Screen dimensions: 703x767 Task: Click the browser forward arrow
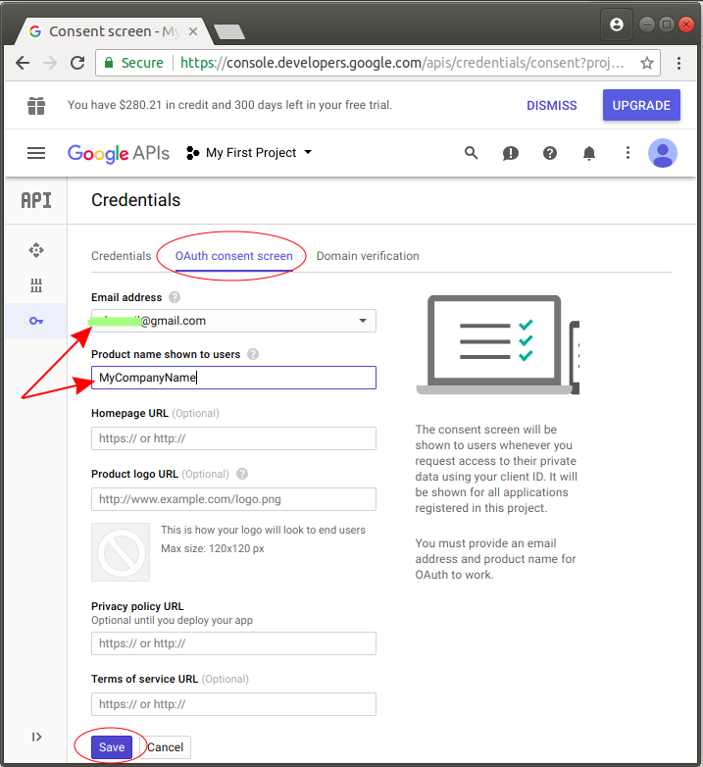50,63
